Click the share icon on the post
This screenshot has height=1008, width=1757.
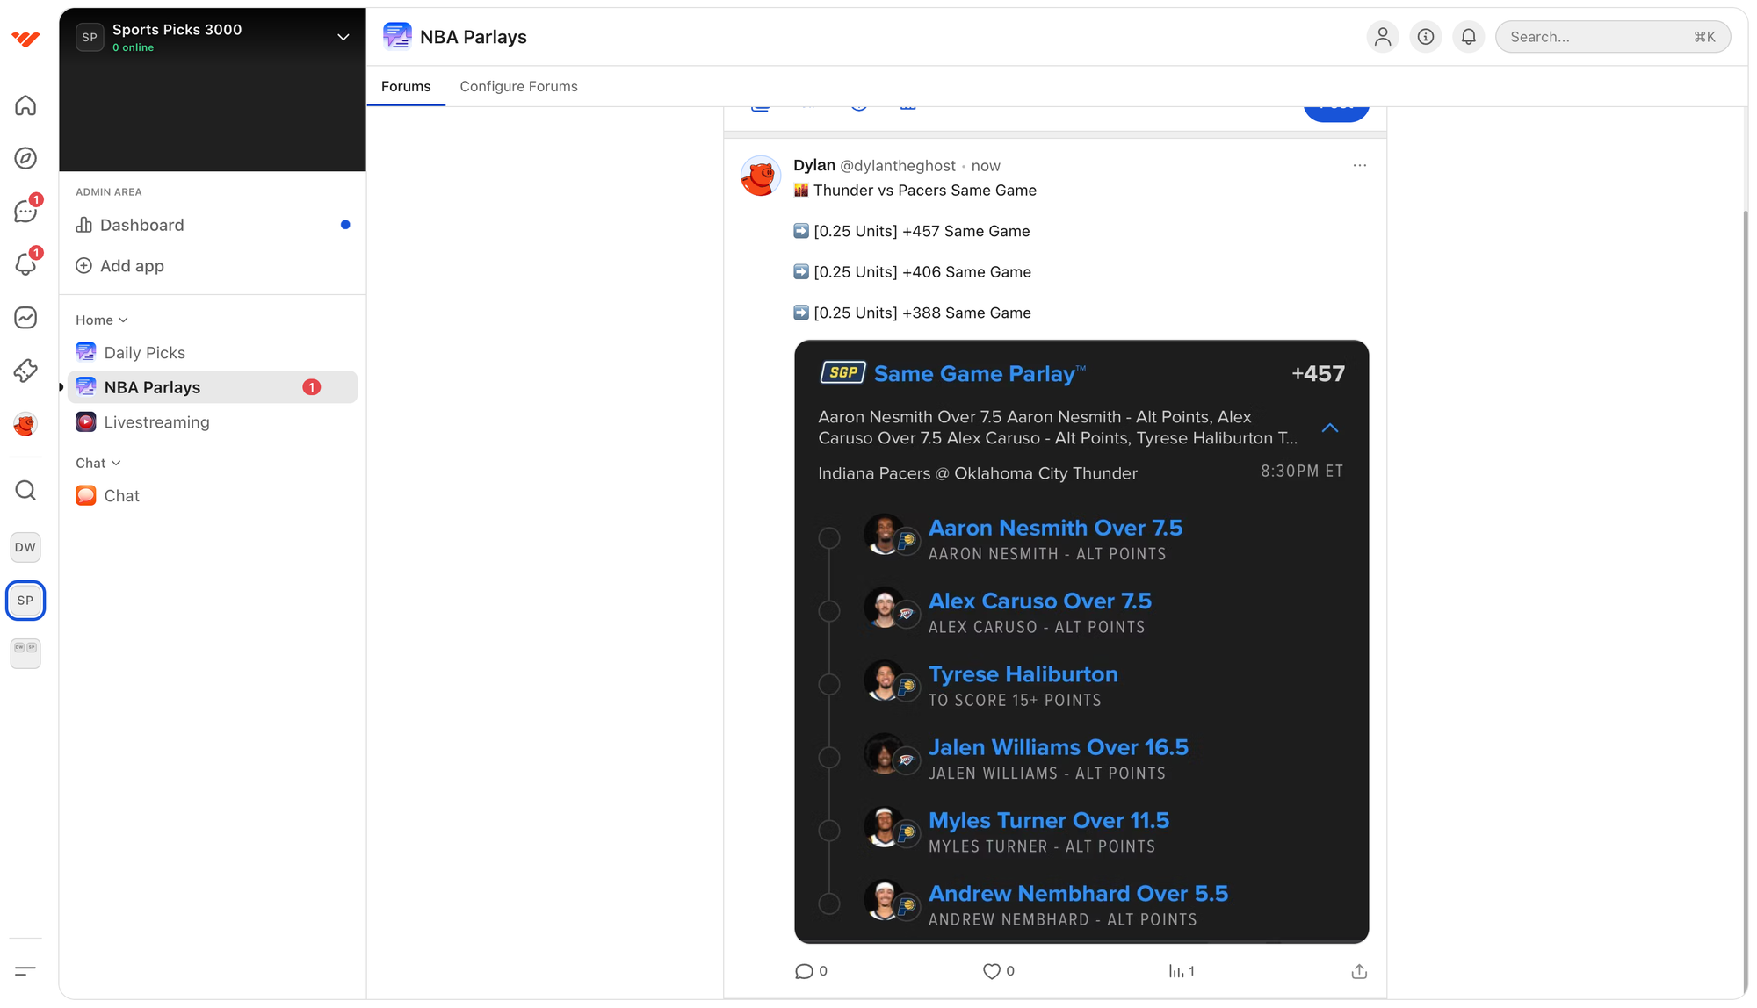1358,971
